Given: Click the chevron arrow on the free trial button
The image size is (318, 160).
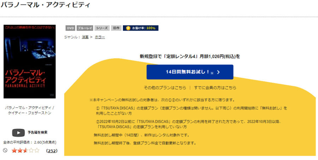Looking at the screenshot, I should click(218, 72).
